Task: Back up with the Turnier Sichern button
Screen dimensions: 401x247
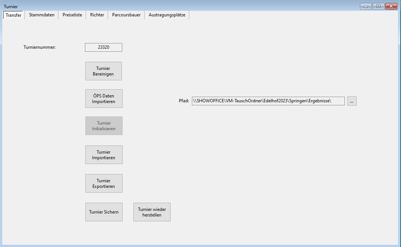Action: tap(104, 212)
